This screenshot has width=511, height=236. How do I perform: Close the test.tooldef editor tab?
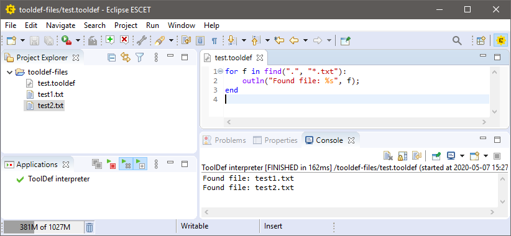[x=260, y=58]
